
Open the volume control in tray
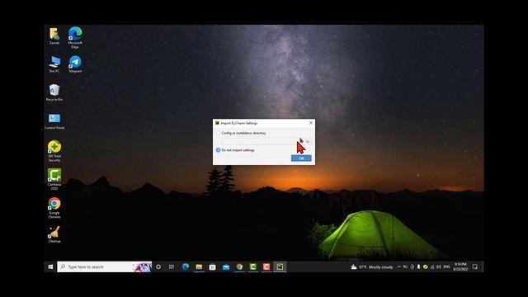click(x=439, y=266)
